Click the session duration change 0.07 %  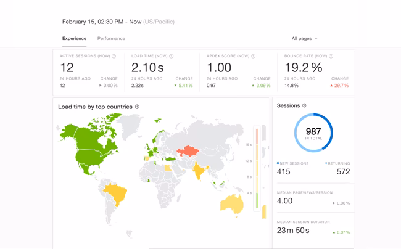(341, 232)
